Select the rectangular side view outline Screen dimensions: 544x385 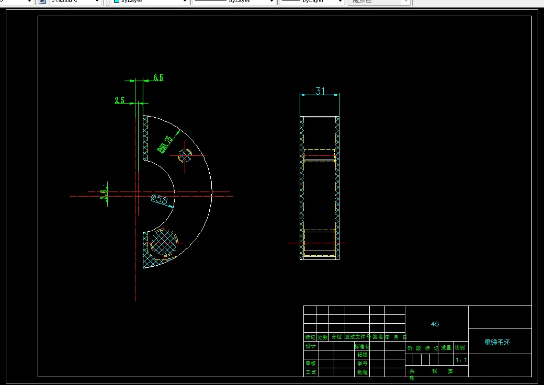(320, 188)
